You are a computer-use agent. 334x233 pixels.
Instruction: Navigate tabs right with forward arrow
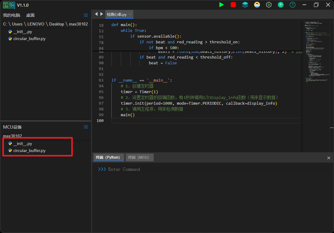102,14
